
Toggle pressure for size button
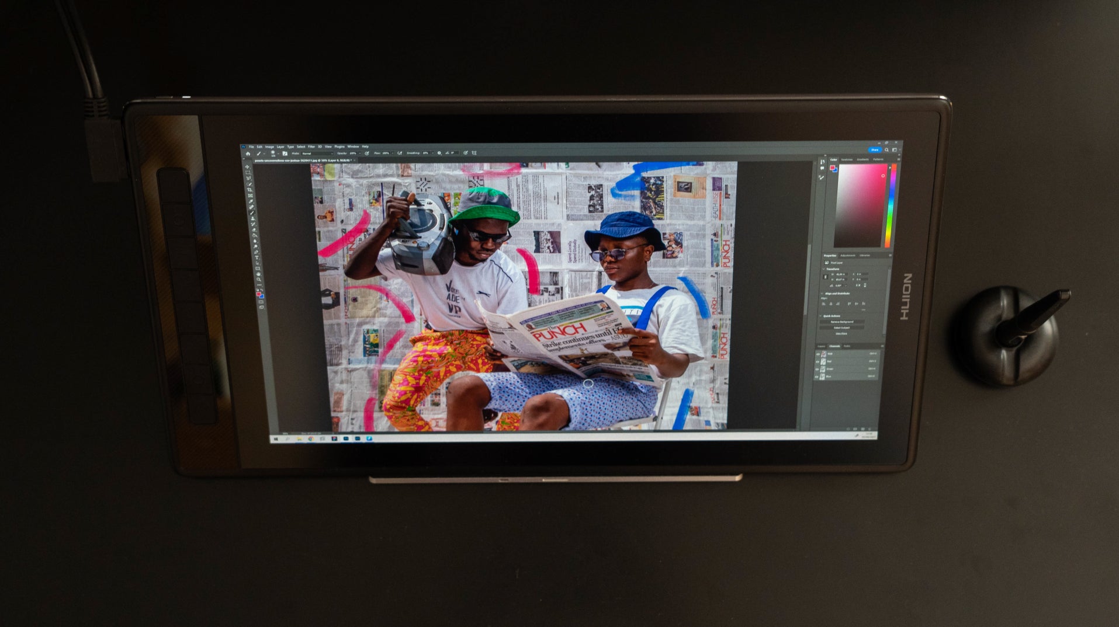click(x=466, y=153)
